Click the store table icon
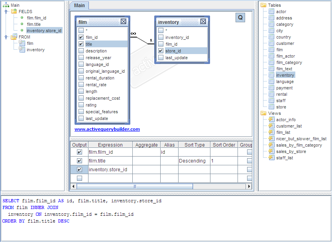The width and height of the screenshot is (332, 242). 271,106
